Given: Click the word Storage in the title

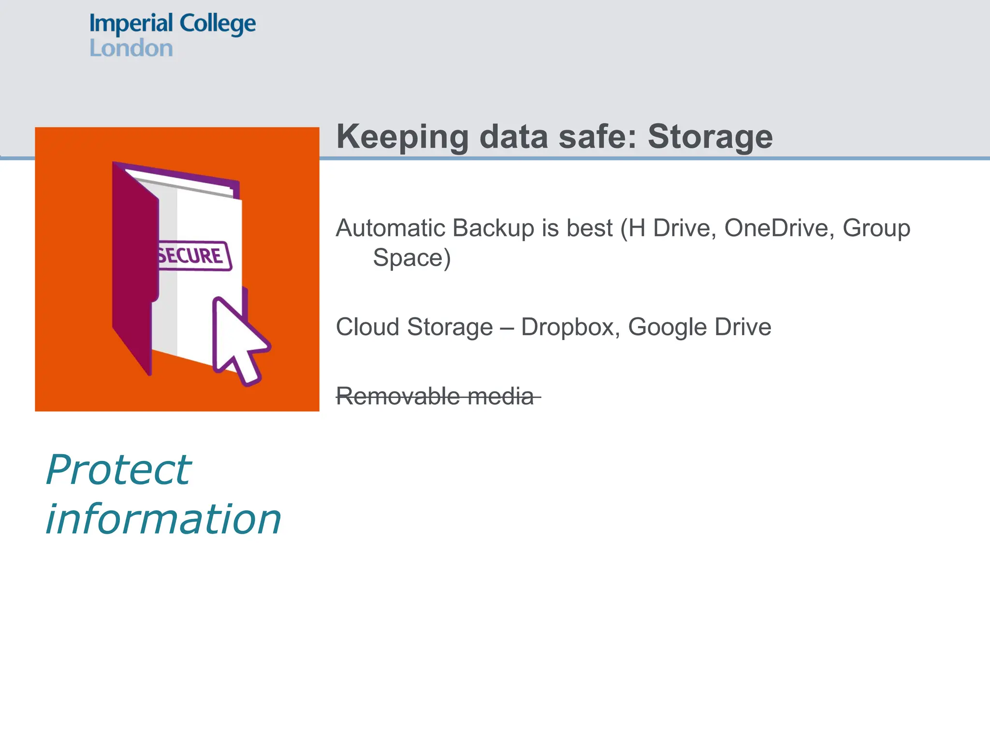Looking at the screenshot, I should point(710,137).
